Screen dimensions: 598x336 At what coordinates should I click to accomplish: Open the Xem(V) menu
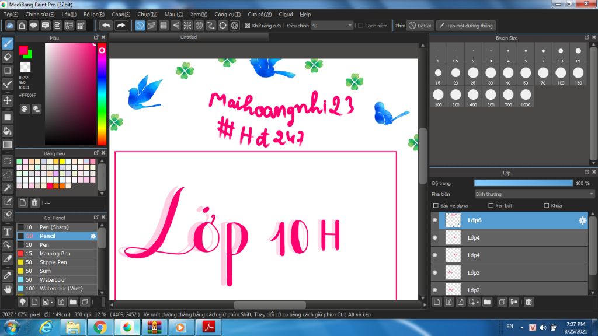pos(199,15)
